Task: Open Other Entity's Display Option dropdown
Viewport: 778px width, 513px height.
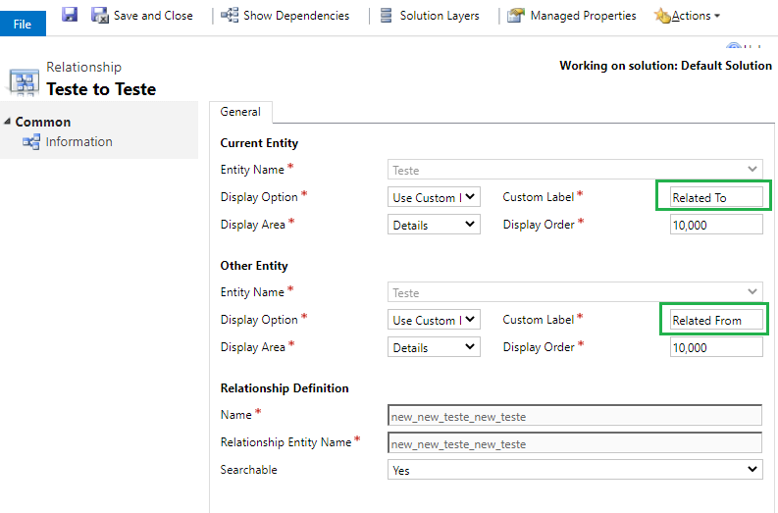Action: click(434, 320)
